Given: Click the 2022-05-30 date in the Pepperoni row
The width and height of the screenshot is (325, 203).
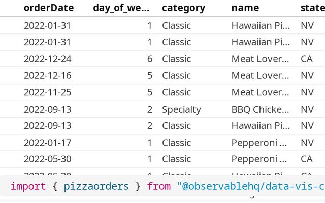Looking at the screenshot, I should 47,159.
